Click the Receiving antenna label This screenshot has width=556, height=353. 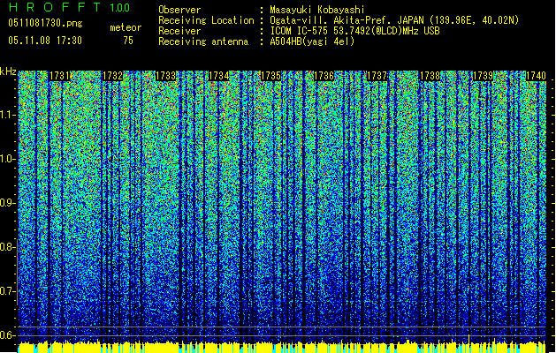(203, 41)
